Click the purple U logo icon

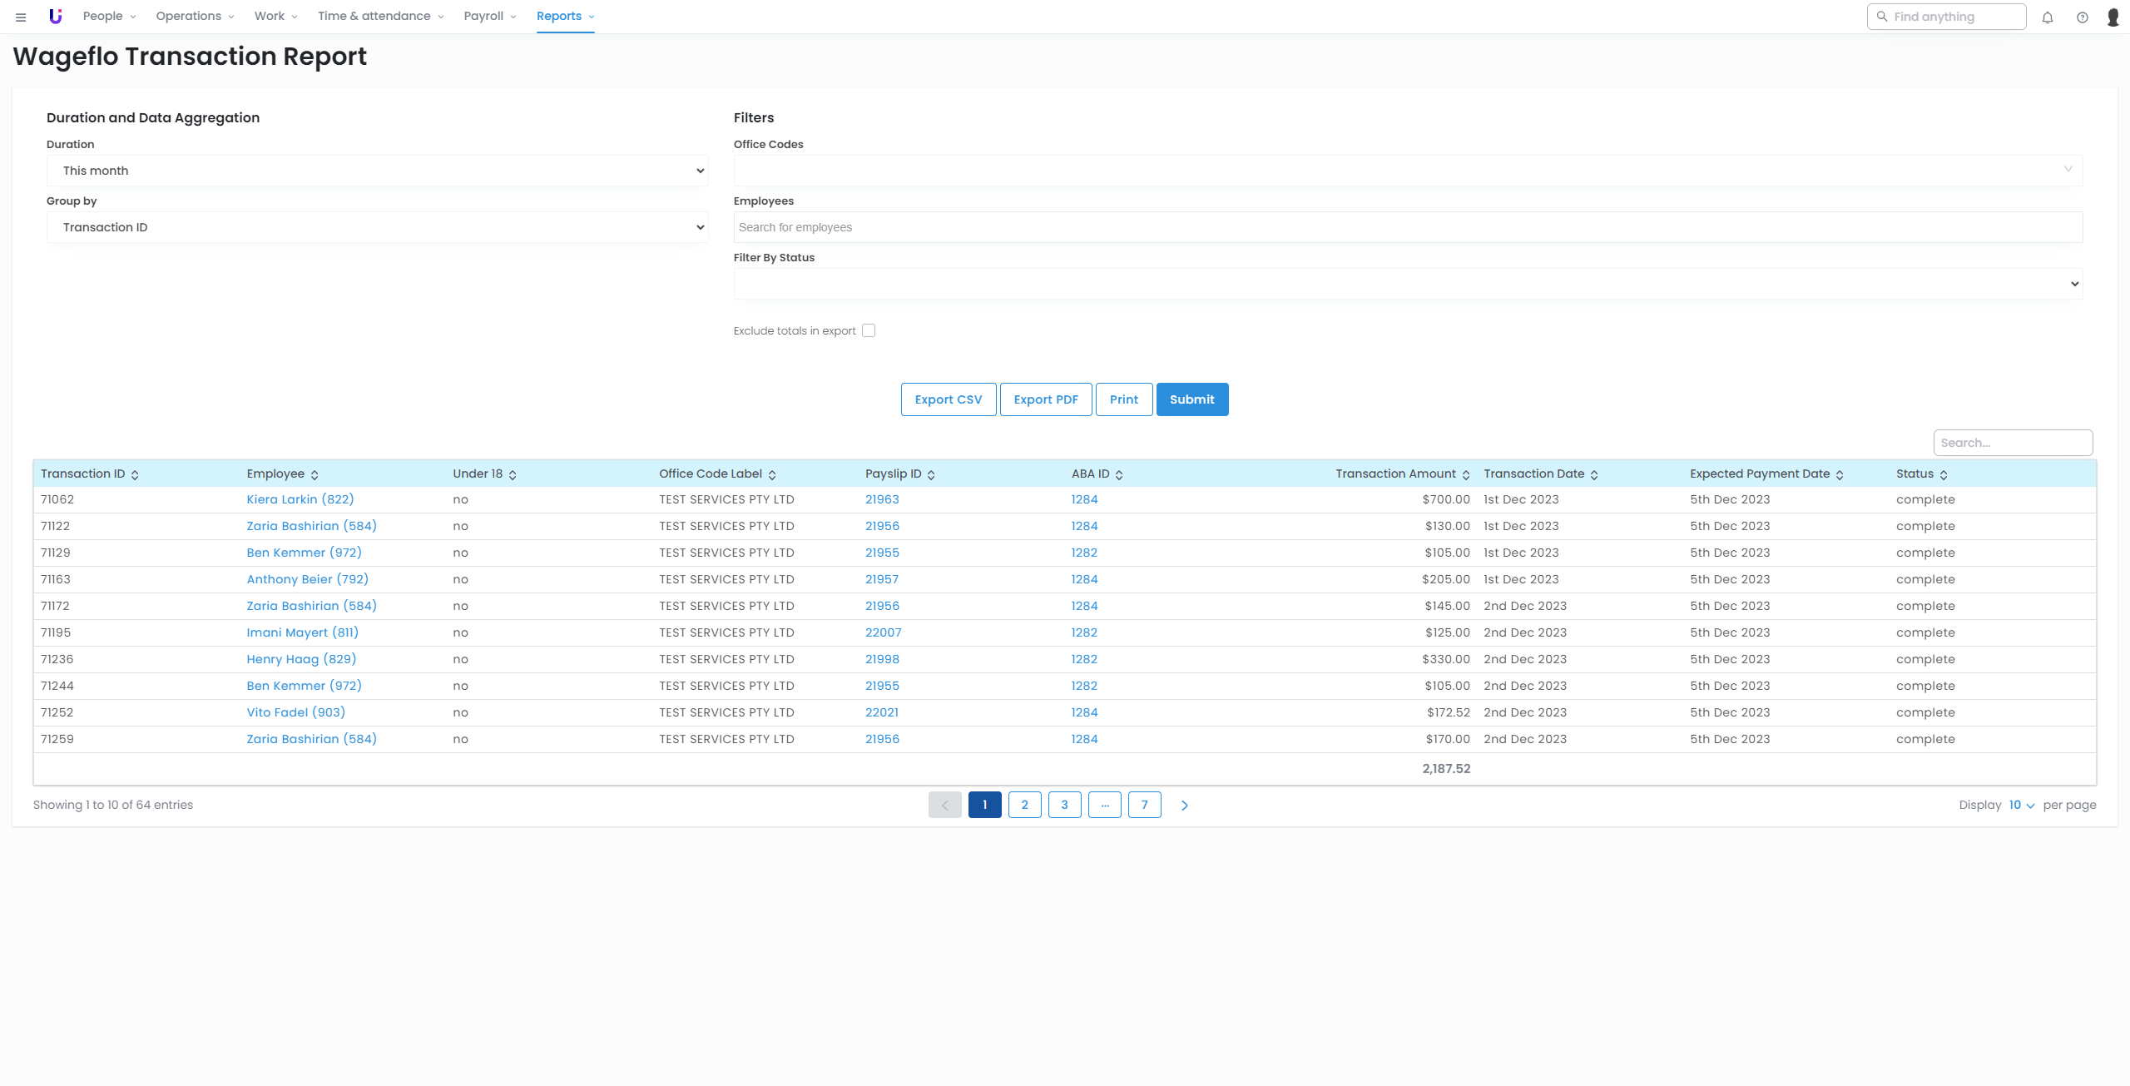point(56,16)
